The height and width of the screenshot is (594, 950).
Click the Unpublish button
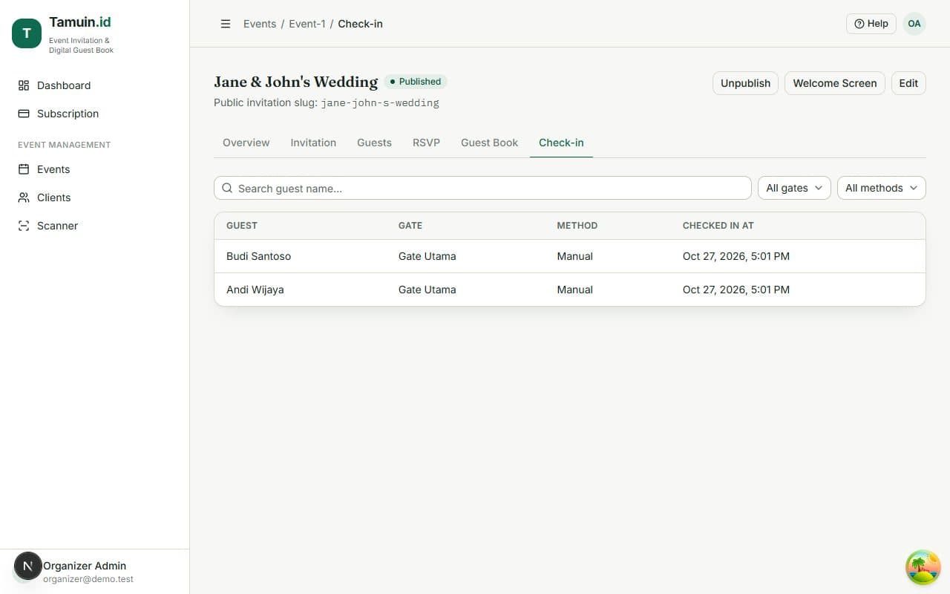[x=745, y=83]
